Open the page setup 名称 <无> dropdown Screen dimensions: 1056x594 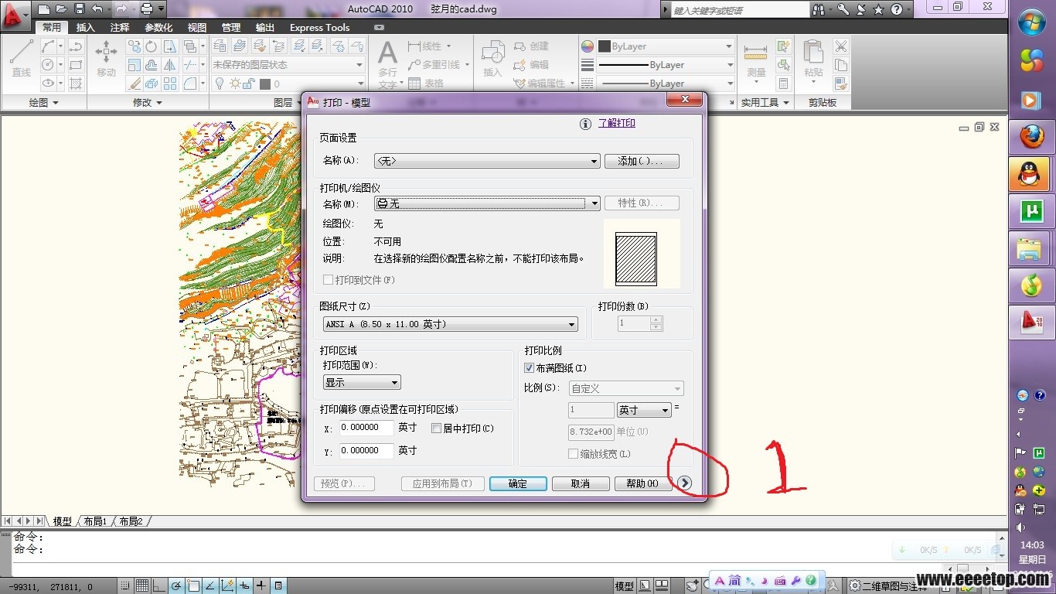[x=487, y=161]
